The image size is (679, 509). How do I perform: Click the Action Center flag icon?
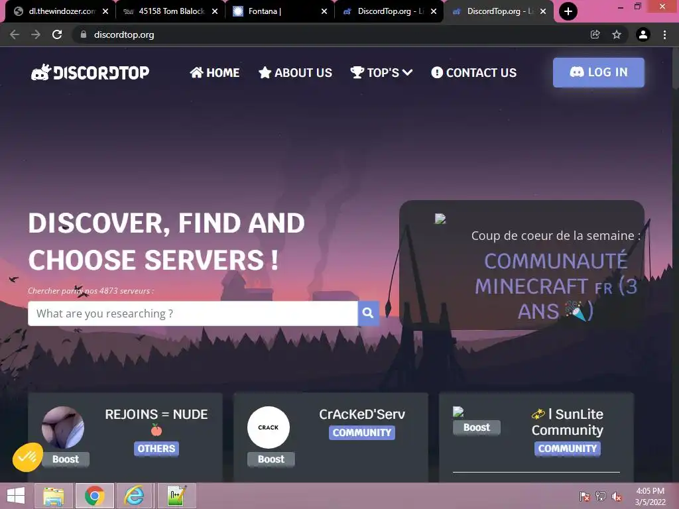(585, 496)
